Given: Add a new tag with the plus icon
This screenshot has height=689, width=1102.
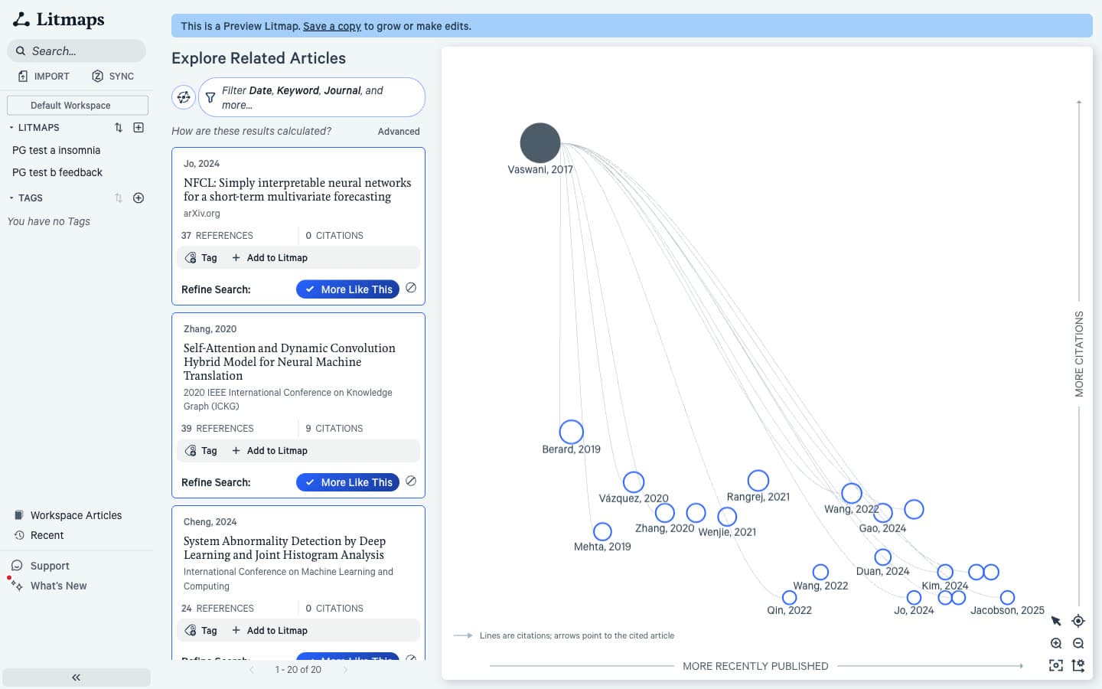Looking at the screenshot, I should click(139, 198).
